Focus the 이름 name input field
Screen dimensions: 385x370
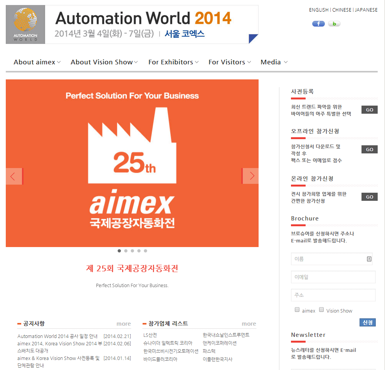331,259
